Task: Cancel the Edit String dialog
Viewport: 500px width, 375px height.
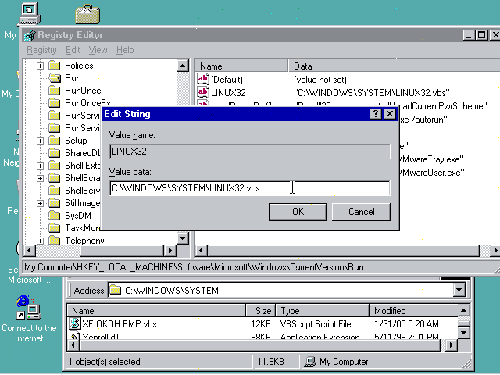Action: [361, 212]
